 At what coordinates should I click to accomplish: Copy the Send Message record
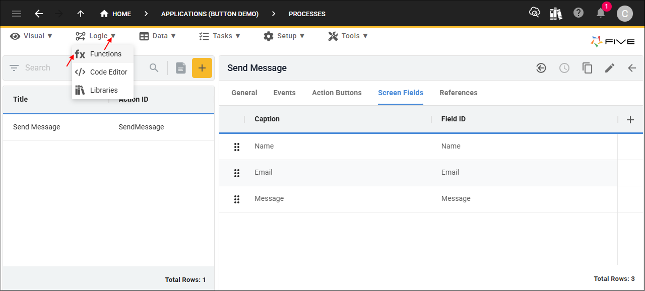point(587,68)
